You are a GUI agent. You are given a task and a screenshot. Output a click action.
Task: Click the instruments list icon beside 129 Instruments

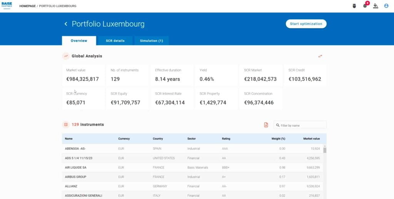(66, 125)
